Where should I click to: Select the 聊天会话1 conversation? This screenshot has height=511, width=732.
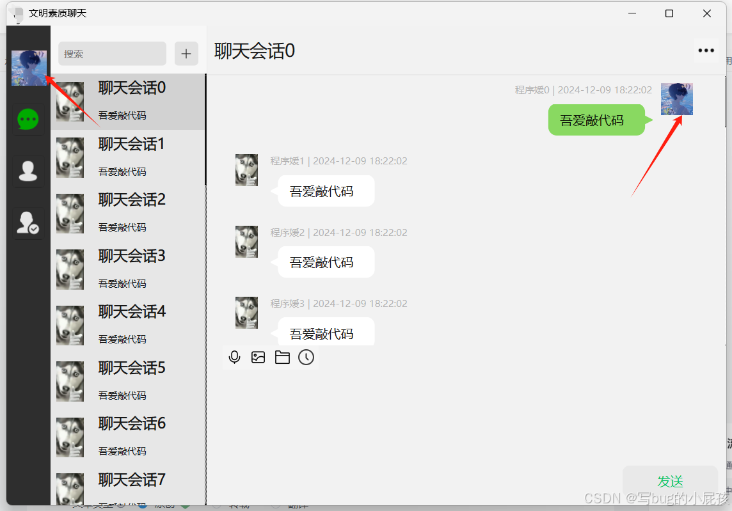[x=127, y=157]
